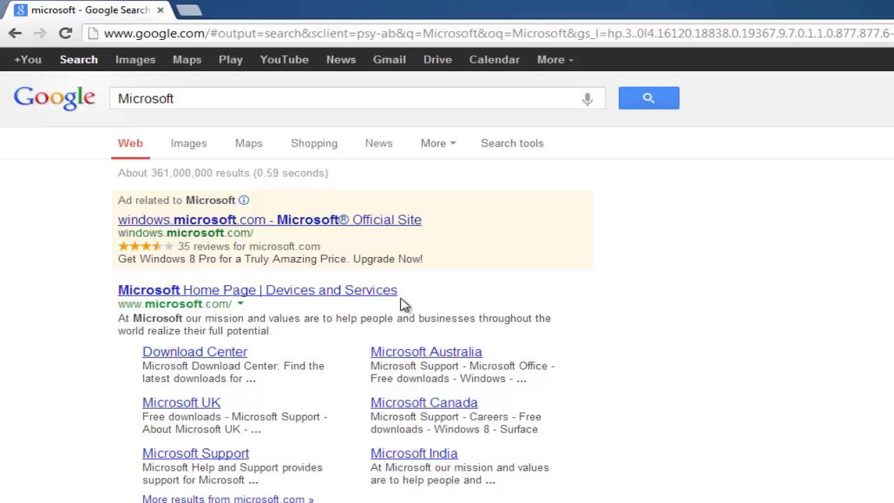Close the microsoft Google Search tab
894x503 pixels.
[x=161, y=10]
